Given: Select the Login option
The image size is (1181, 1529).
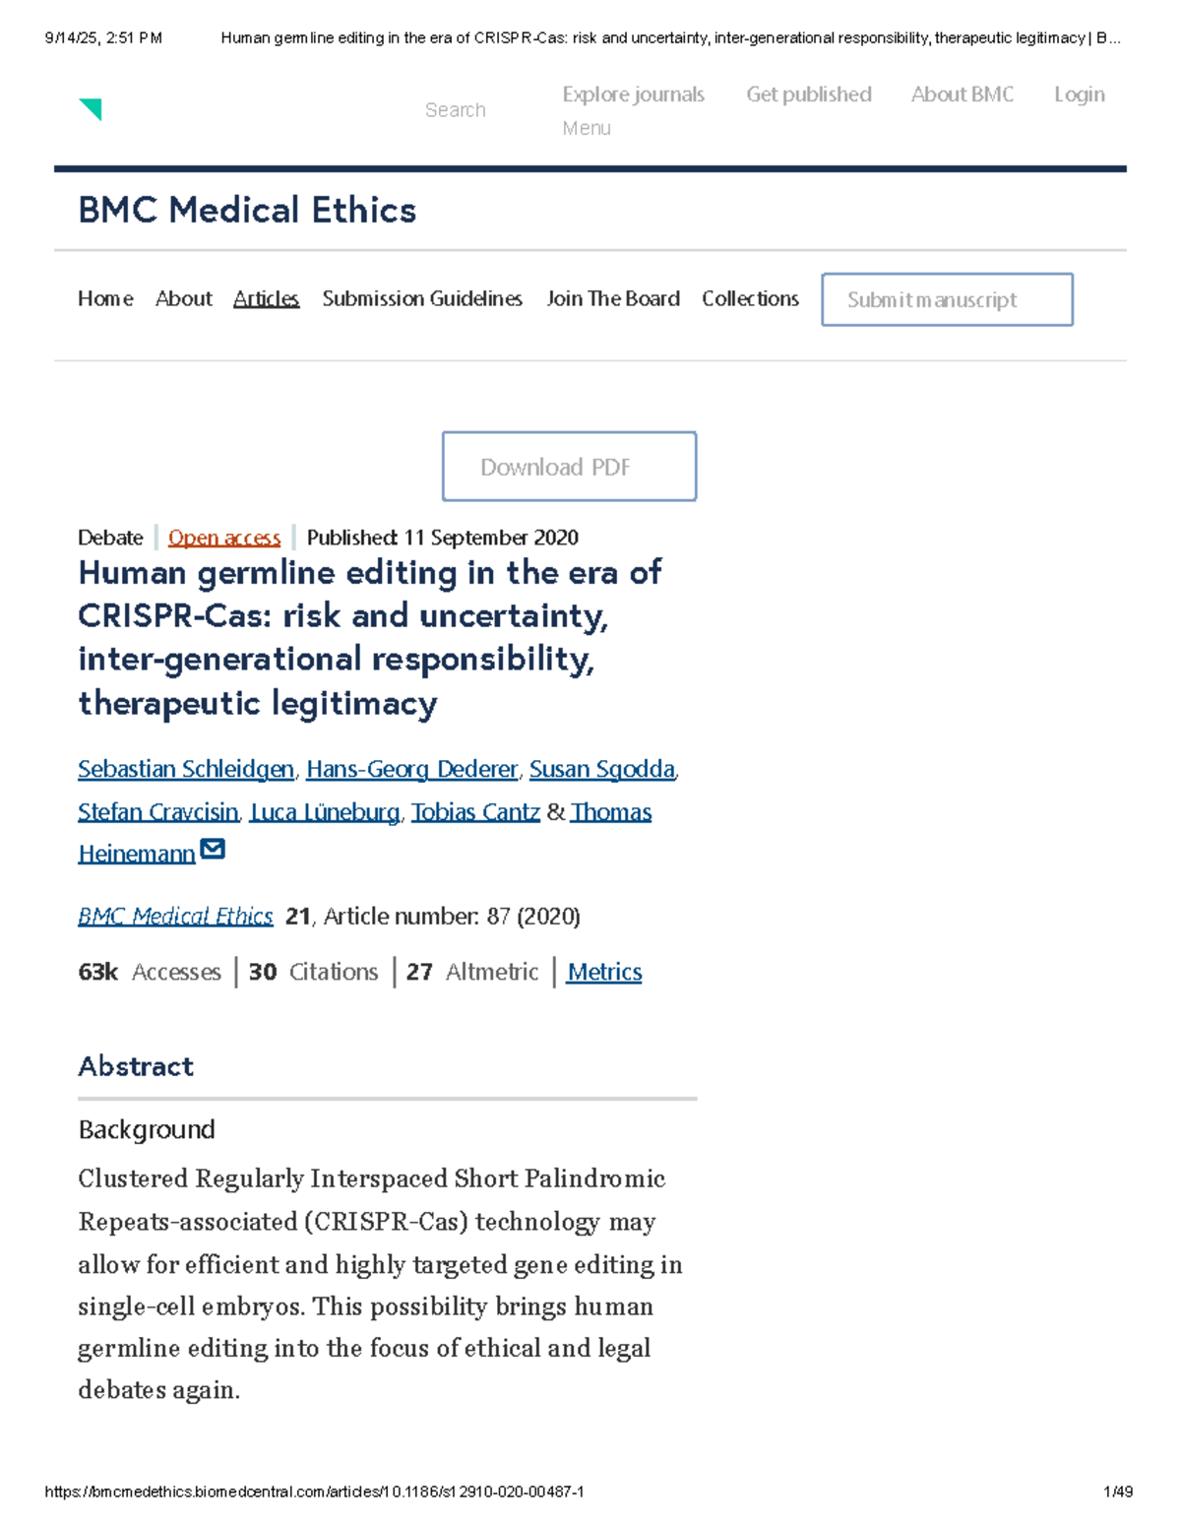Looking at the screenshot, I should pyautogui.click(x=1079, y=94).
